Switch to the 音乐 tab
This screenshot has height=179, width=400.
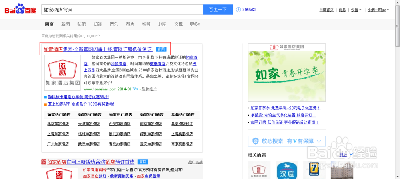click(x=114, y=24)
